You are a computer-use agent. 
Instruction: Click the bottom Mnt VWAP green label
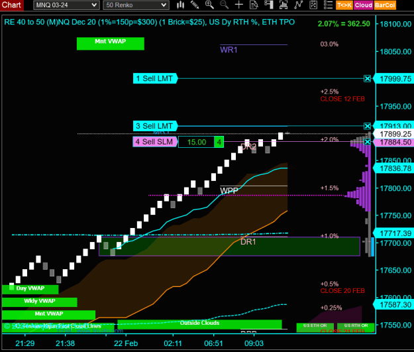49,315
